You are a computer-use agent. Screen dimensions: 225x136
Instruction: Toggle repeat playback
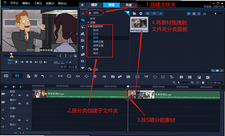click(x=41, y=62)
